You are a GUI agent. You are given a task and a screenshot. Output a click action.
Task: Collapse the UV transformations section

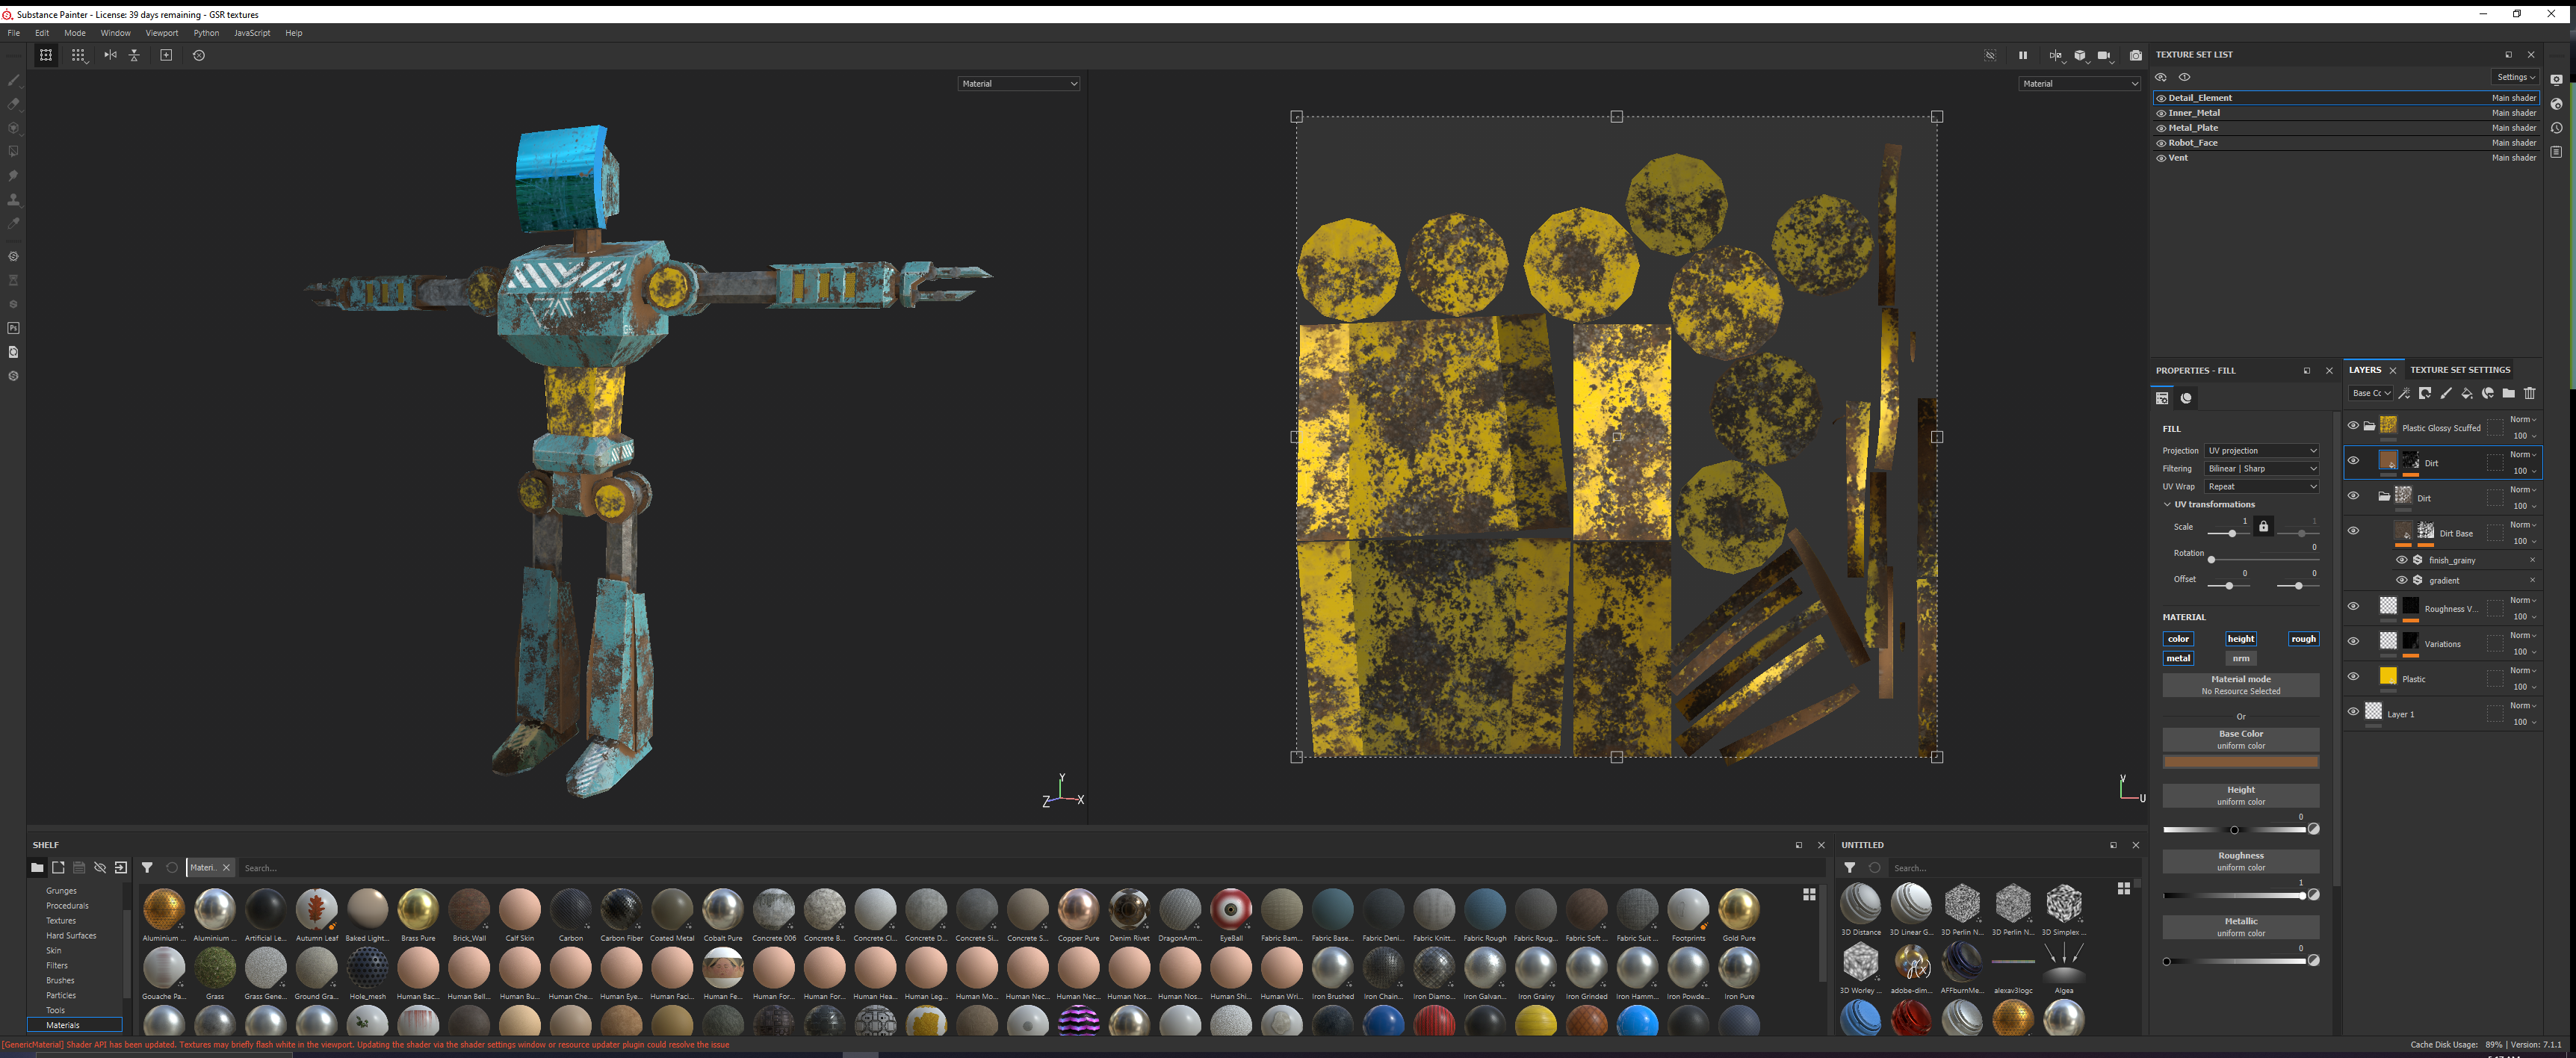point(2168,505)
